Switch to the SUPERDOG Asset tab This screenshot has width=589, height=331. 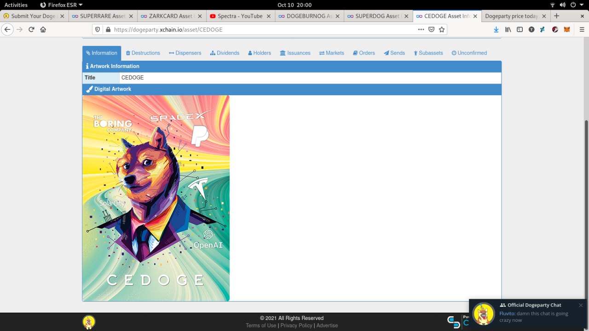[x=379, y=16]
